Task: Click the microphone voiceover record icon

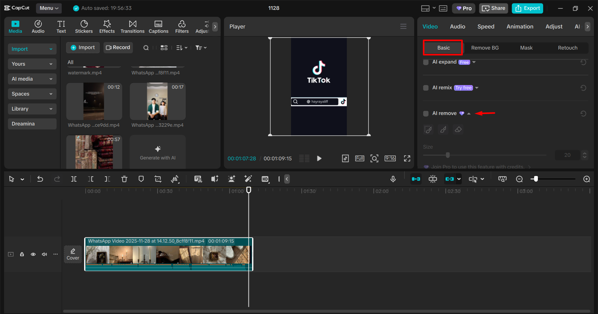Action: click(x=393, y=179)
